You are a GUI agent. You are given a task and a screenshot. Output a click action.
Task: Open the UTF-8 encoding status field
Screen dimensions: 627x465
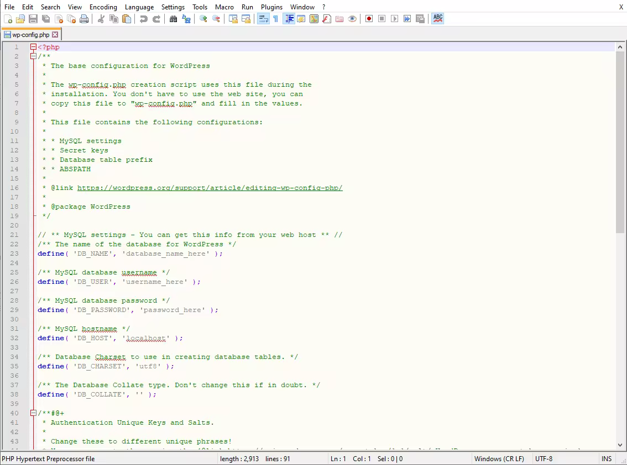544,458
